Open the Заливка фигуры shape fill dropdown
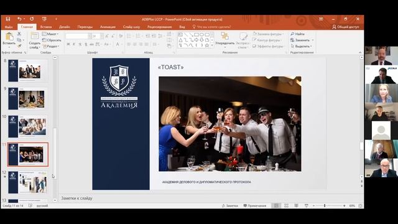This screenshot has height=224, width=398. 268,34
